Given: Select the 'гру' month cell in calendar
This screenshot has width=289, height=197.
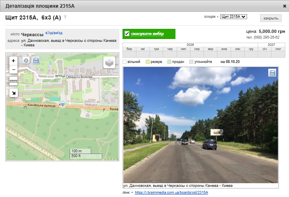Looking at the screenshot, I should [251, 54].
